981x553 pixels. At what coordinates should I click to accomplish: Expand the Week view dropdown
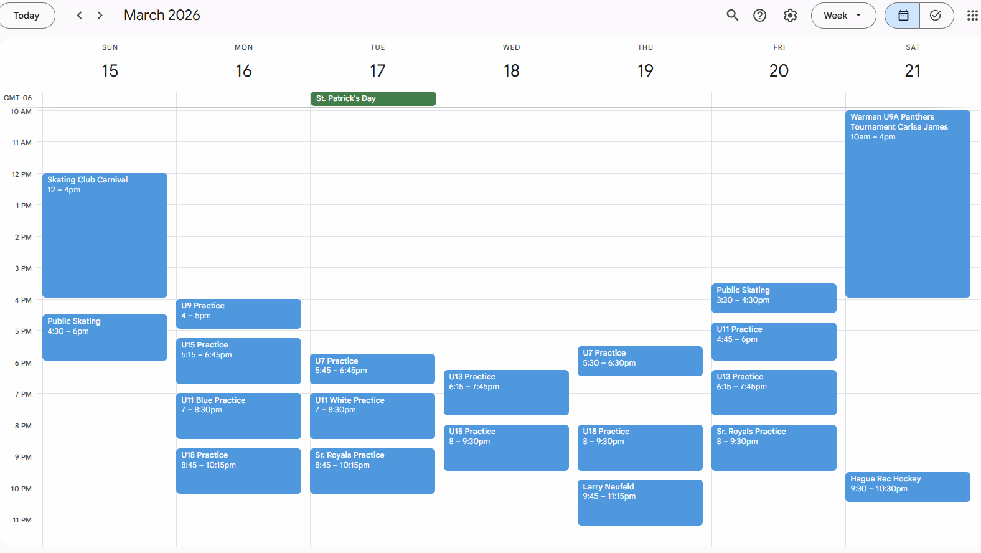pos(843,16)
